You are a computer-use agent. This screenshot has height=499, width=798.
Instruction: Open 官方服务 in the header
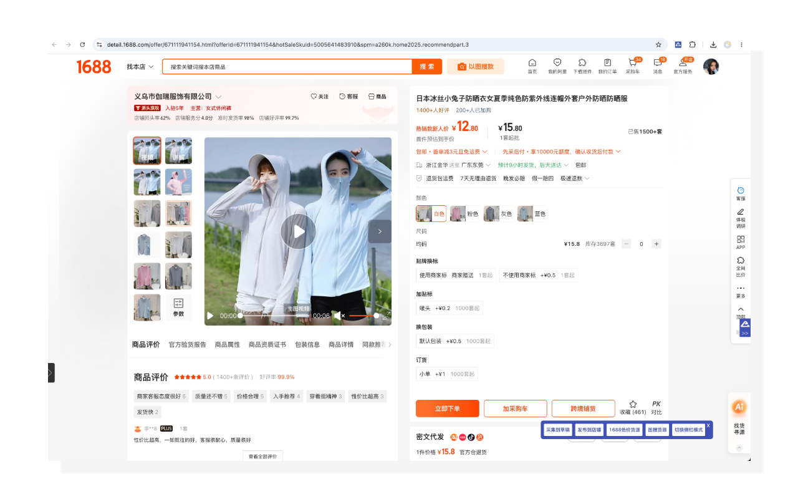pos(683,65)
